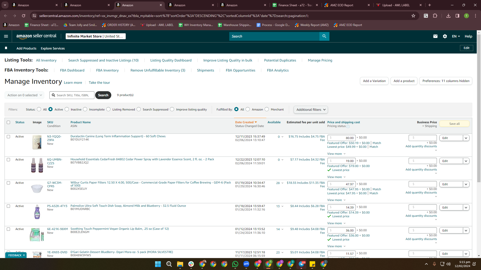Click the Add a product button
Screen dimensions: 481x270
pos(404,81)
